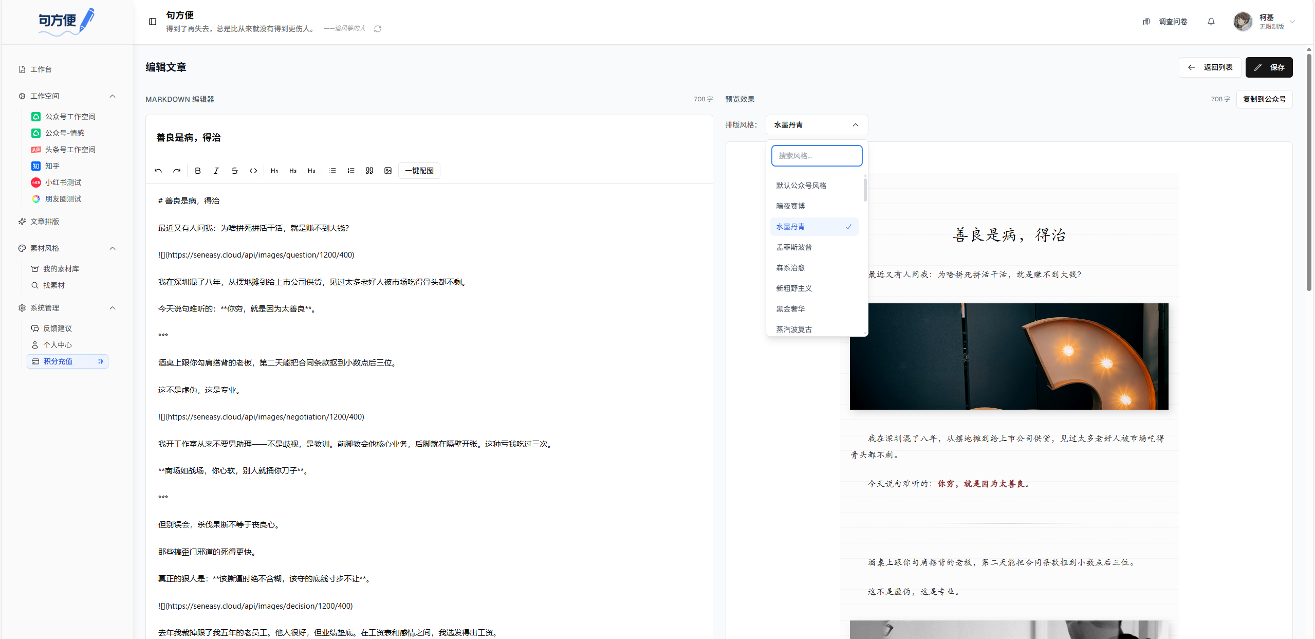Image resolution: width=1315 pixels, height=639 pixels.
Task: Open the 知乎 workspace in the sidebar
Action: click(52, 166)
